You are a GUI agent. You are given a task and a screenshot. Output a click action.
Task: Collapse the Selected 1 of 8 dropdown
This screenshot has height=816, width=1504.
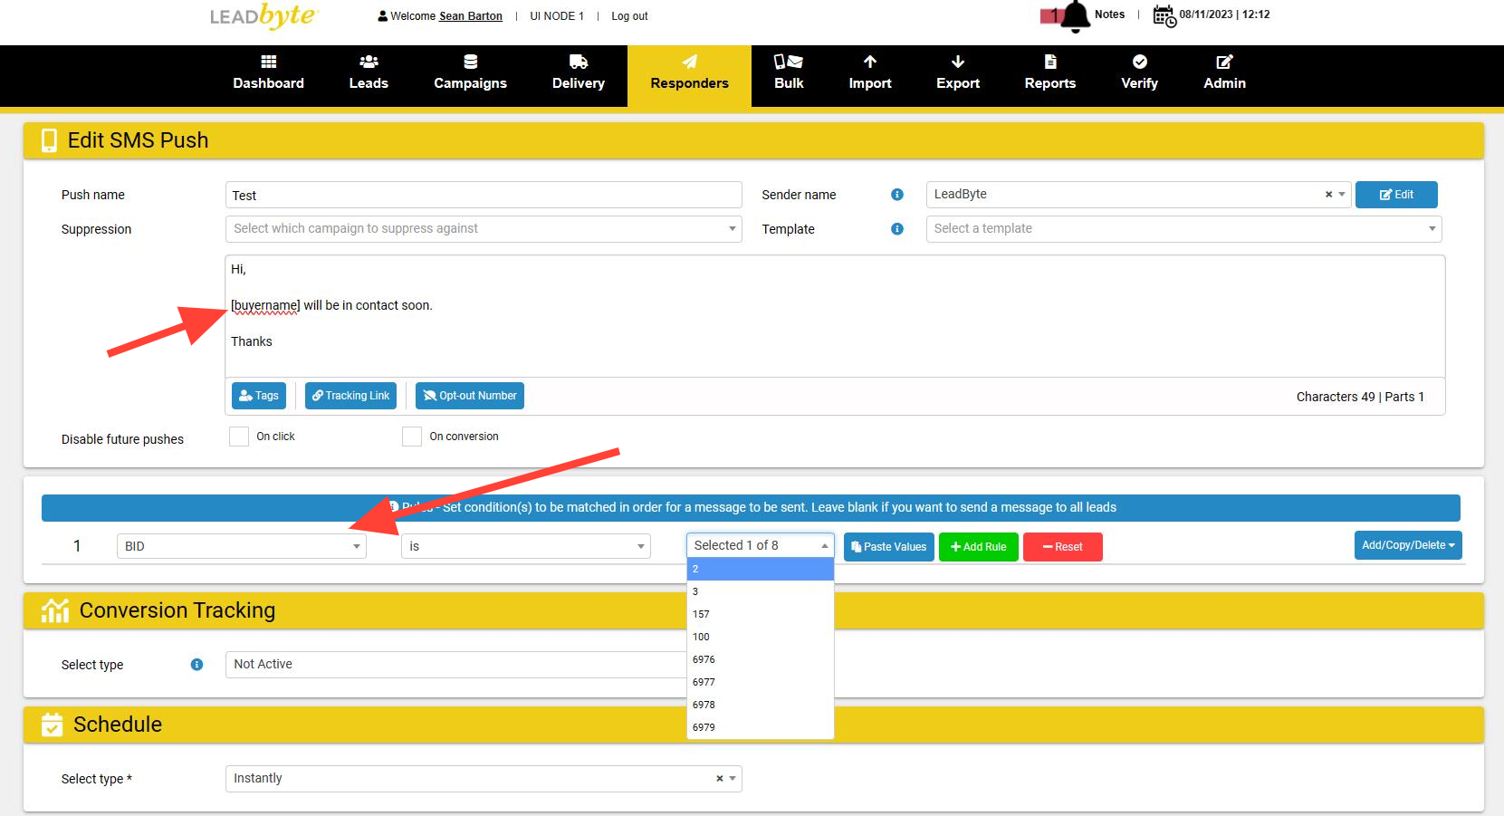(761, 545)
